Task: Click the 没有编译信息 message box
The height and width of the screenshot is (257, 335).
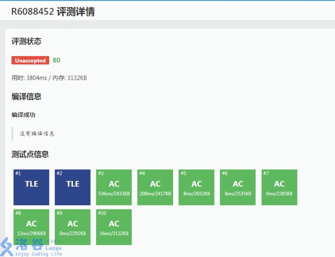Action: click(x=37, y=133)
